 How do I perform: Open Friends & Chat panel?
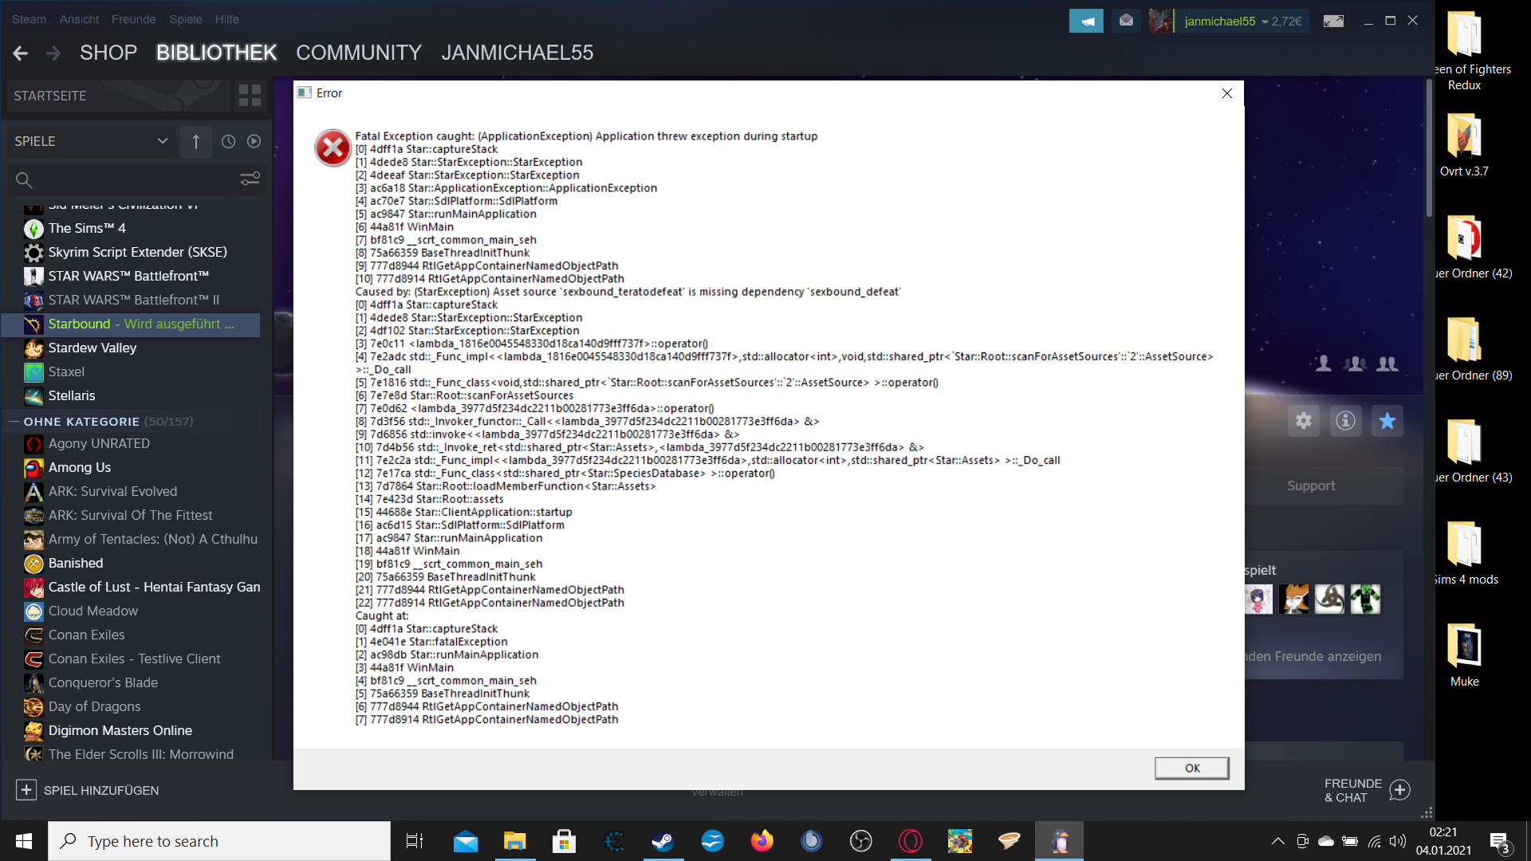(1367, 790)
